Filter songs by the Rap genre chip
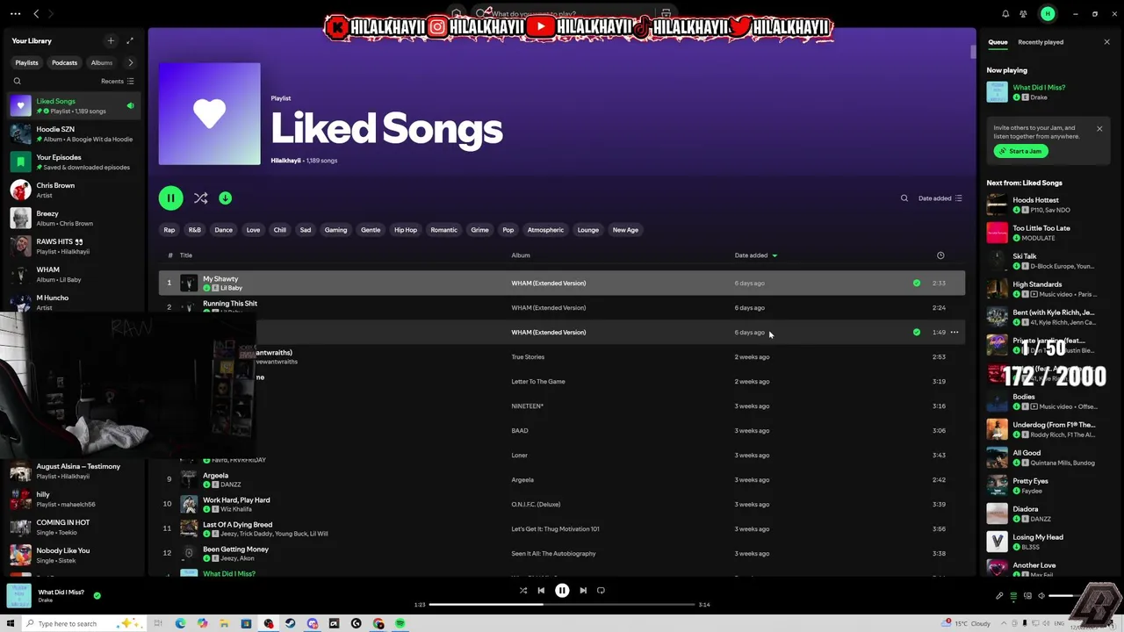1124x632 pixels. (169, 230)
